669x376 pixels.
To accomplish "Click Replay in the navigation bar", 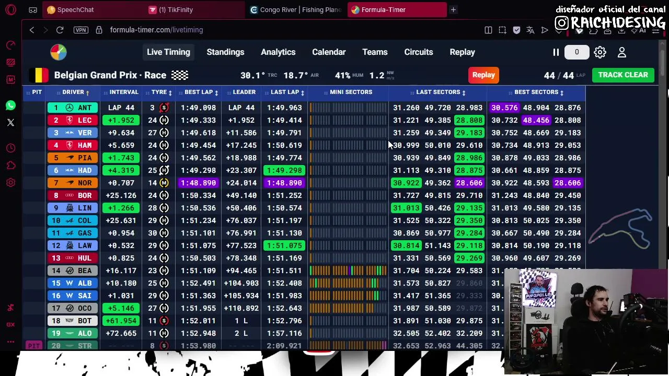I will (462, 52).
